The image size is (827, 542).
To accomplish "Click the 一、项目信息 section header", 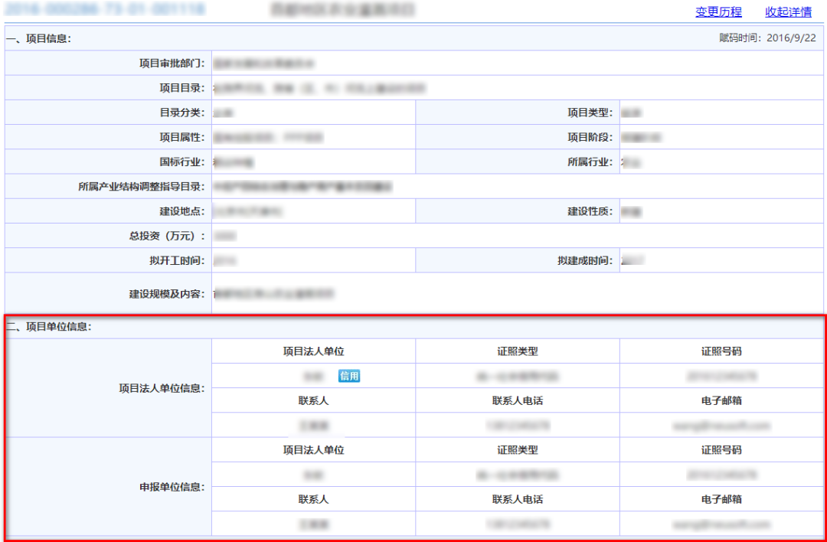I will 39,38.
